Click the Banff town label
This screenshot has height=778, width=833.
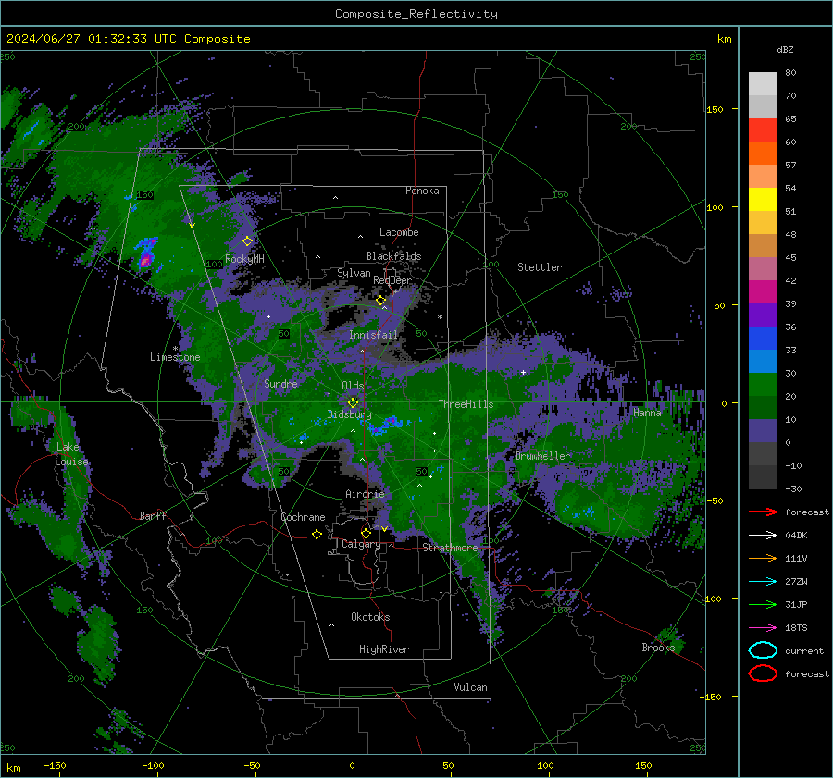coord(153,515)
